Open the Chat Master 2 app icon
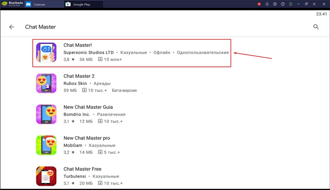The image size is (330, 190). [x=46, y=83]
